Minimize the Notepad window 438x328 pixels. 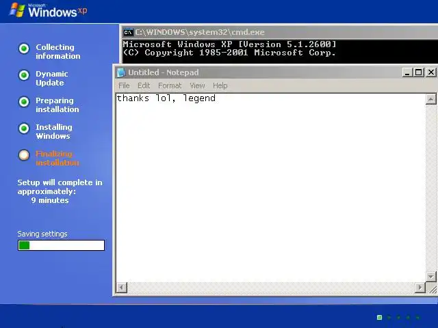tap(407, 72)
